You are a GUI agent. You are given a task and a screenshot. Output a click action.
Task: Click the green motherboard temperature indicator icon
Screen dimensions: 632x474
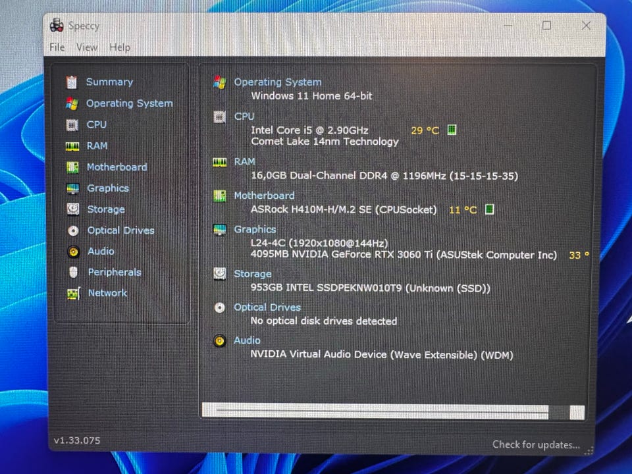coord(489,209)
